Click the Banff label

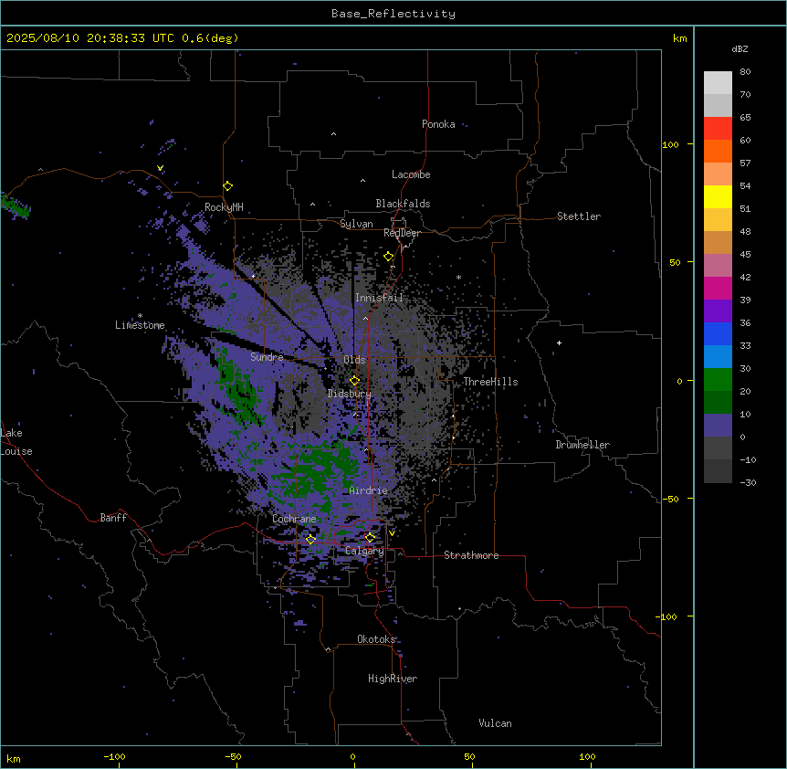(113, 518)
